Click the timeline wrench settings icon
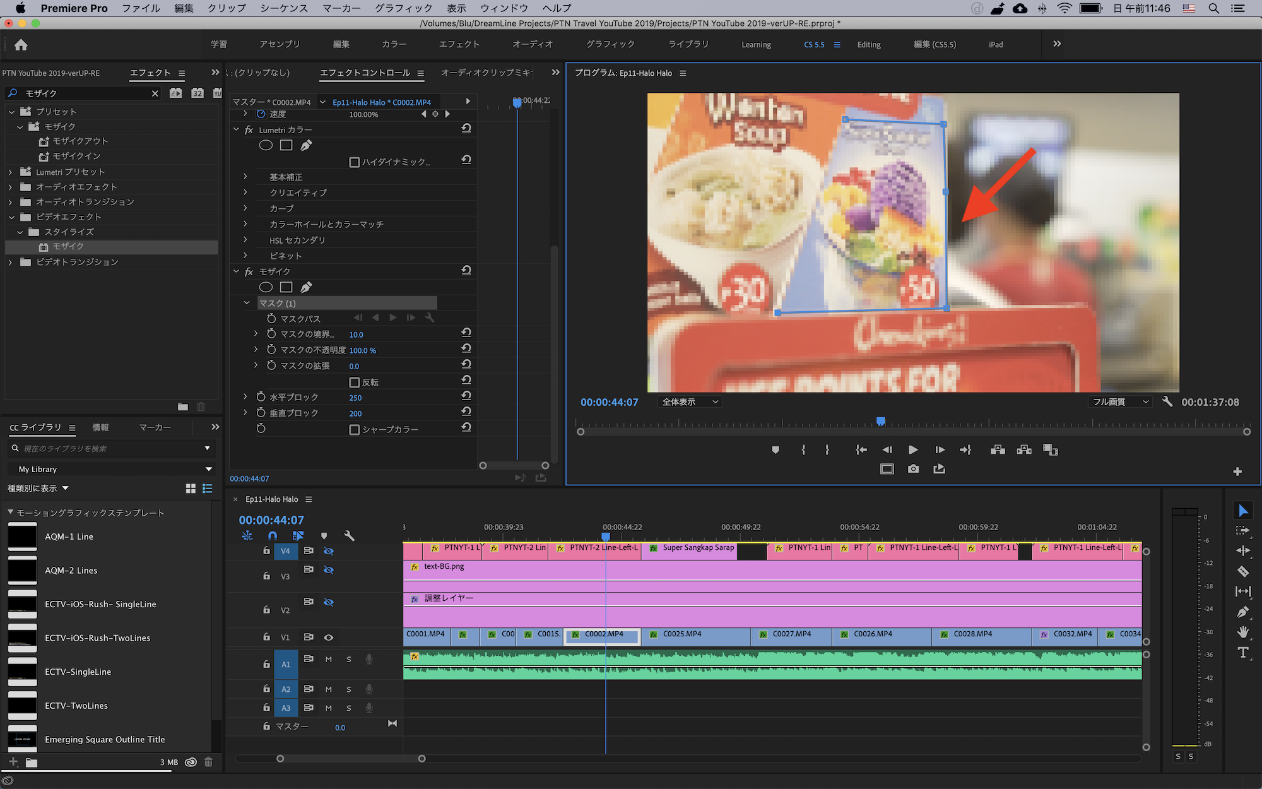This screenshot has width=1262, height=789. 349,536
